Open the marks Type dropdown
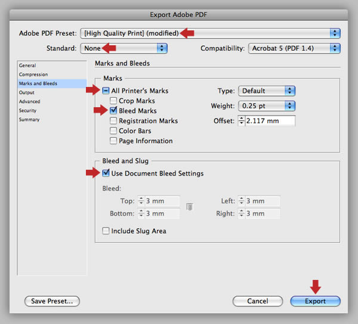358x324 pixels. click(267, 91)
